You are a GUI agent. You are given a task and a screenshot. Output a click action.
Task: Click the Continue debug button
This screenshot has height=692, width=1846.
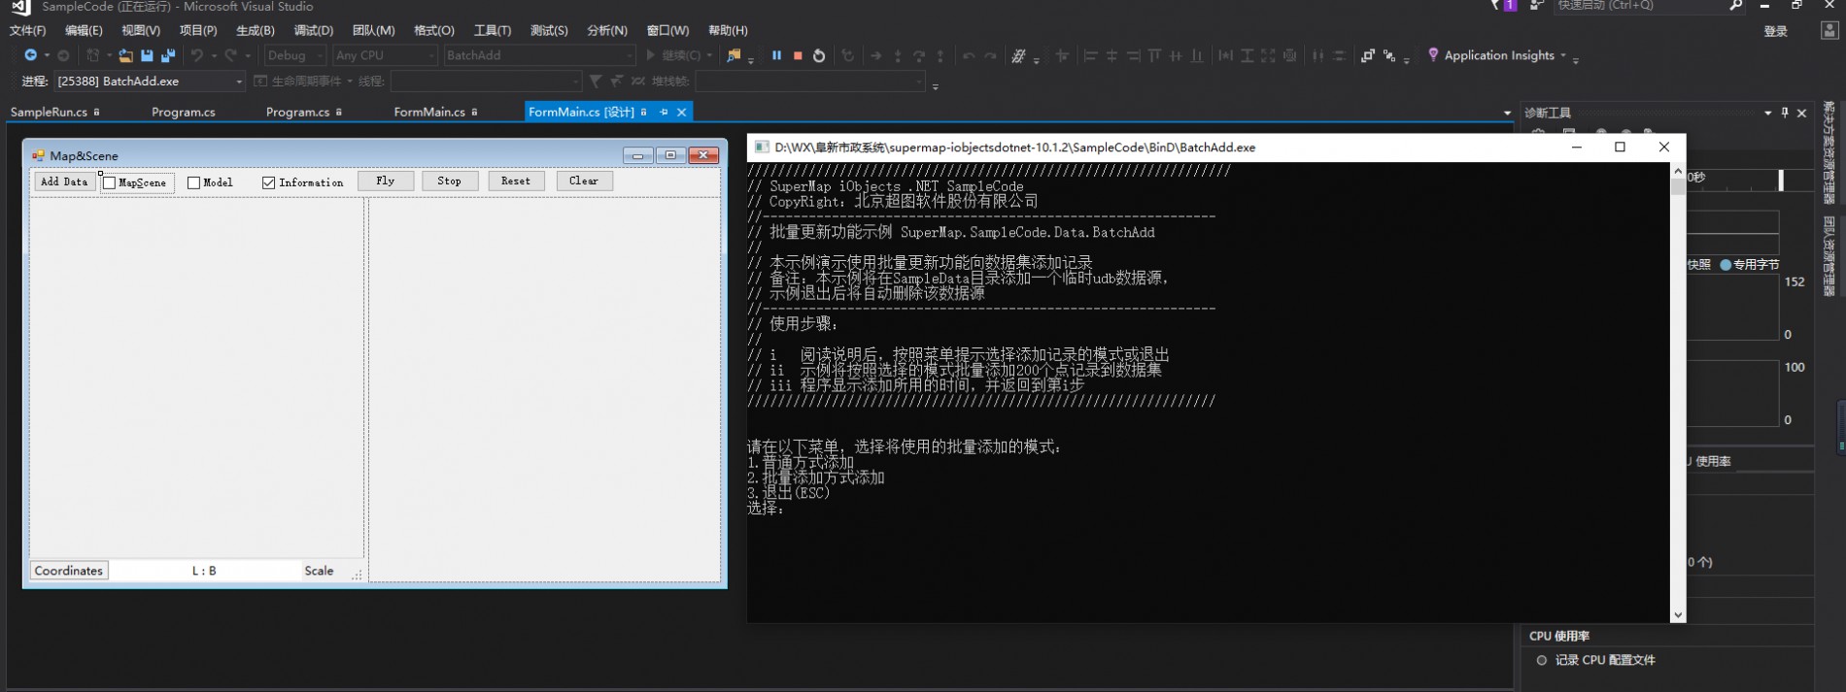pos(672,55)
